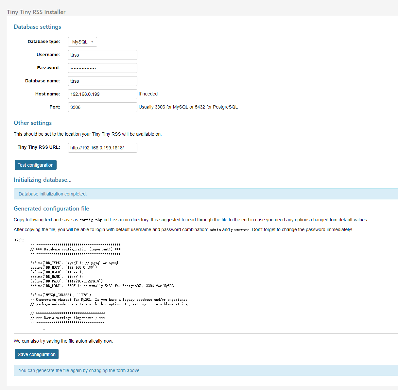Click the Database initialization completed notice
The image size is (398, 390).
pos(206,194)
